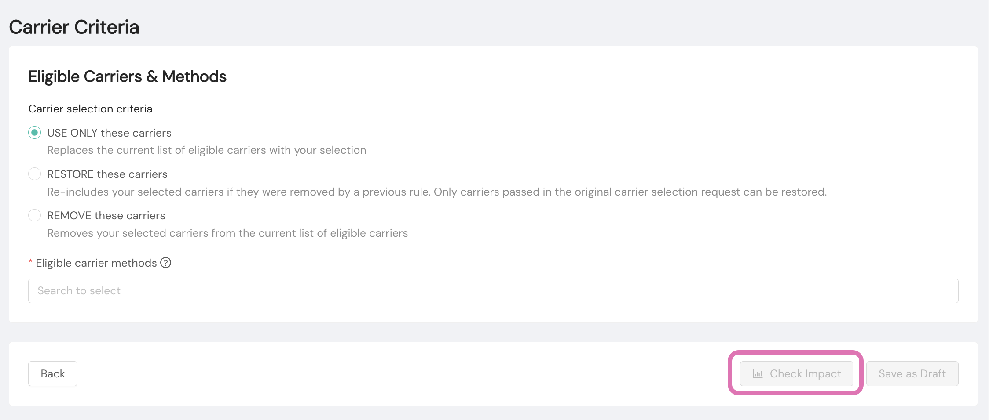
Task: Click the Save as Draft button
Action: (912, 374)
